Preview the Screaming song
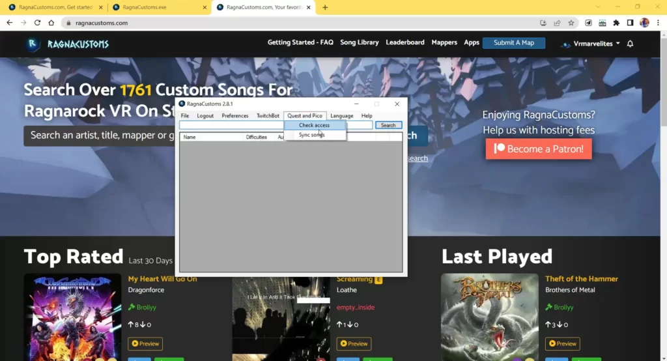The height and width of the screenshot is (361, 667). coord(354,343)
